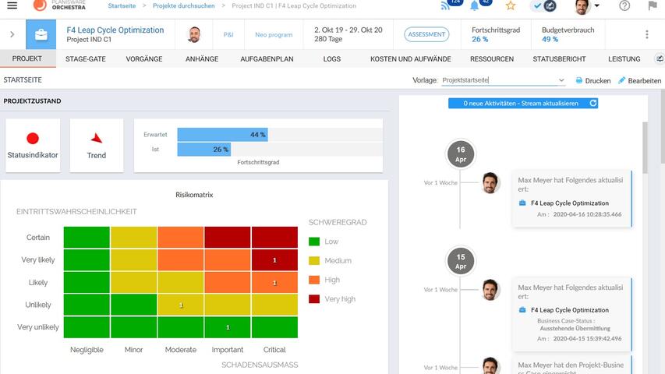Open the Vorlage template dropdown
Screen dimensions: 665x374
pos(561,80)
